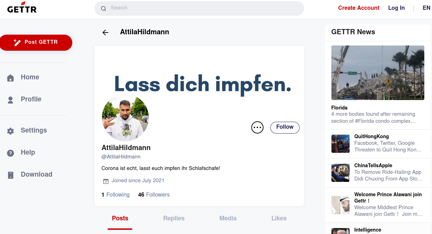
Task: Open the EN language selector
Action: coord(426,8)
